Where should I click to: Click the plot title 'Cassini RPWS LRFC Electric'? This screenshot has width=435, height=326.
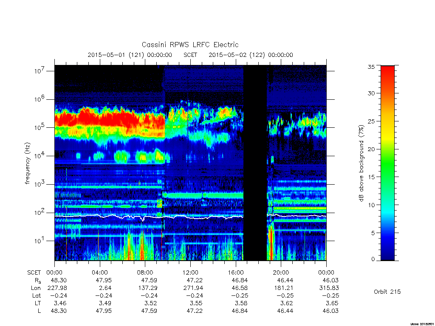190,45
